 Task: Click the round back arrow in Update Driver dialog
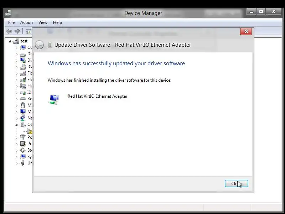39,45
